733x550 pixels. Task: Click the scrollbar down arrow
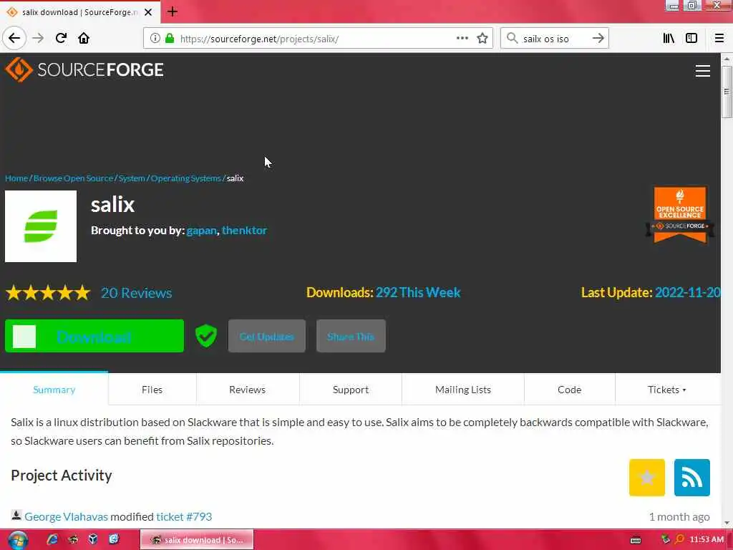click(x=727, y=523)
